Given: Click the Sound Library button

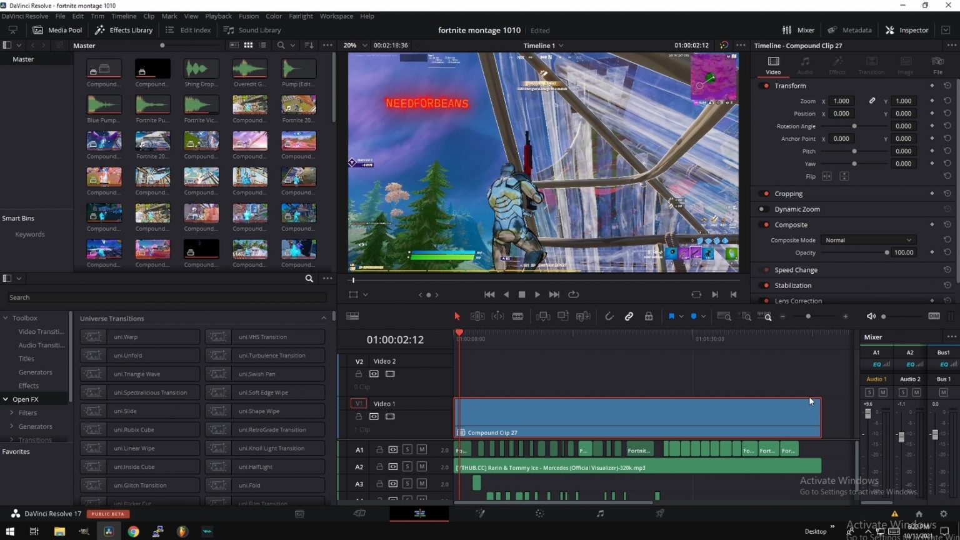Looking at the screenshot, I should [252, 30].
